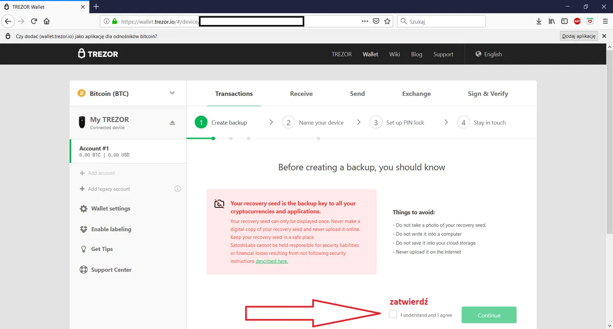The image size is (613, 329).
Task: Dismiss the bitcoin links notification bar
Action: click(x=604, y=36)
